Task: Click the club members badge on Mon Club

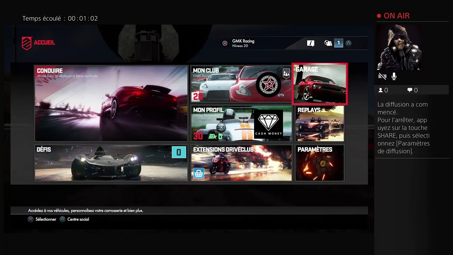Action: tap(286, 73)
